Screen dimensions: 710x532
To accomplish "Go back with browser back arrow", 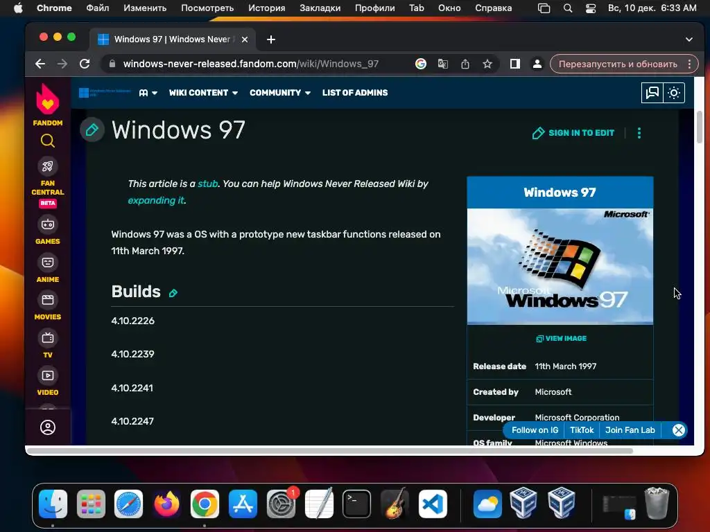I will coord(40,64).
